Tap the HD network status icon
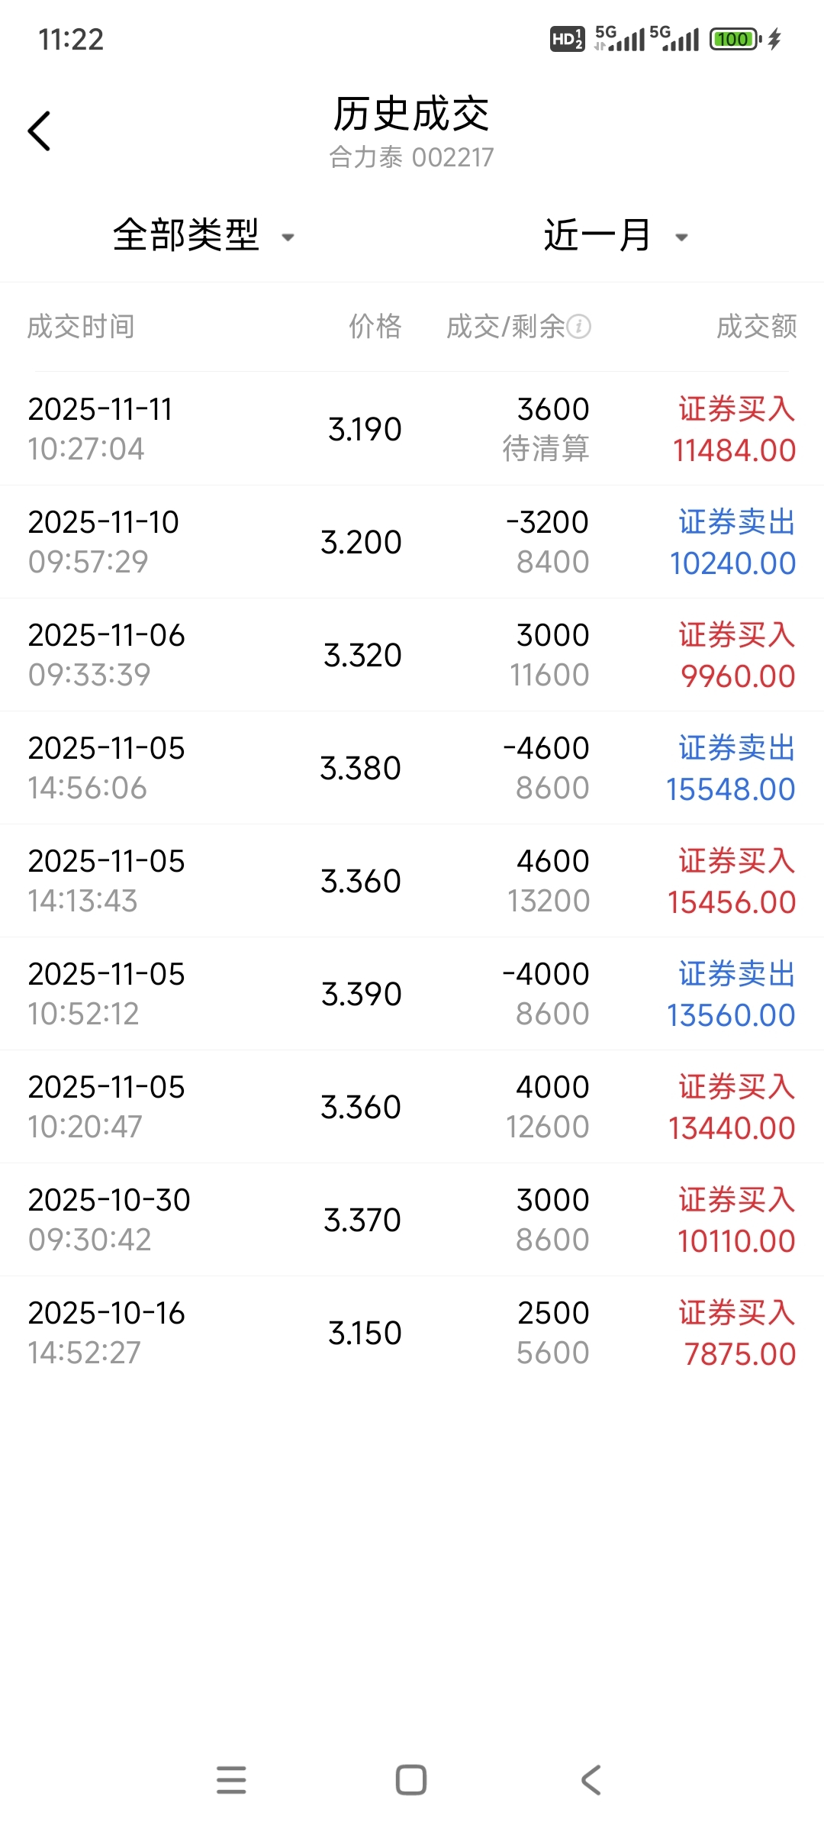The width and height of the screenshot is (824, 1832). [567, 39]
